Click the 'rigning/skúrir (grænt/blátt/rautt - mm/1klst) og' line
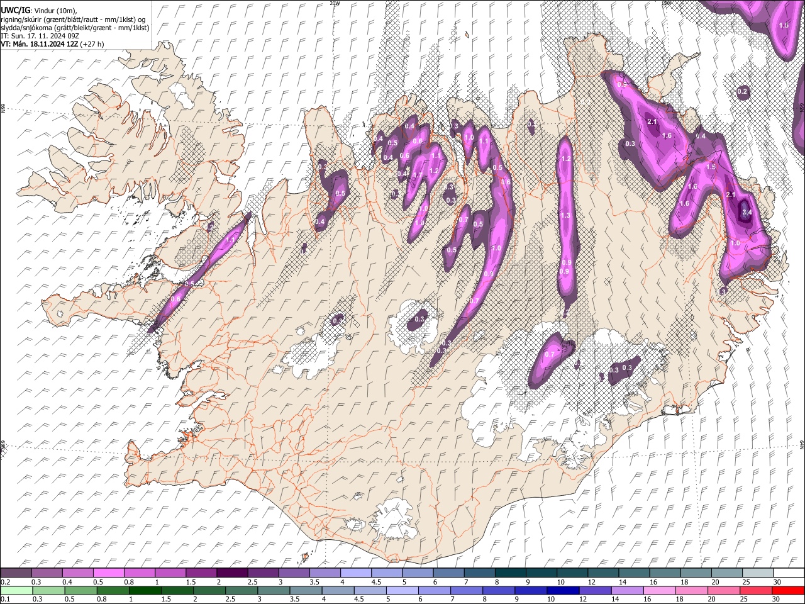Screen dimensions: 805x604 [x=73, y=20]
